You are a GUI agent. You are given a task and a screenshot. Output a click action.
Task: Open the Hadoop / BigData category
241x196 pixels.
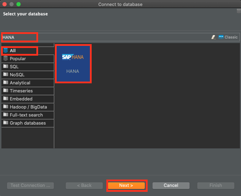28,107
